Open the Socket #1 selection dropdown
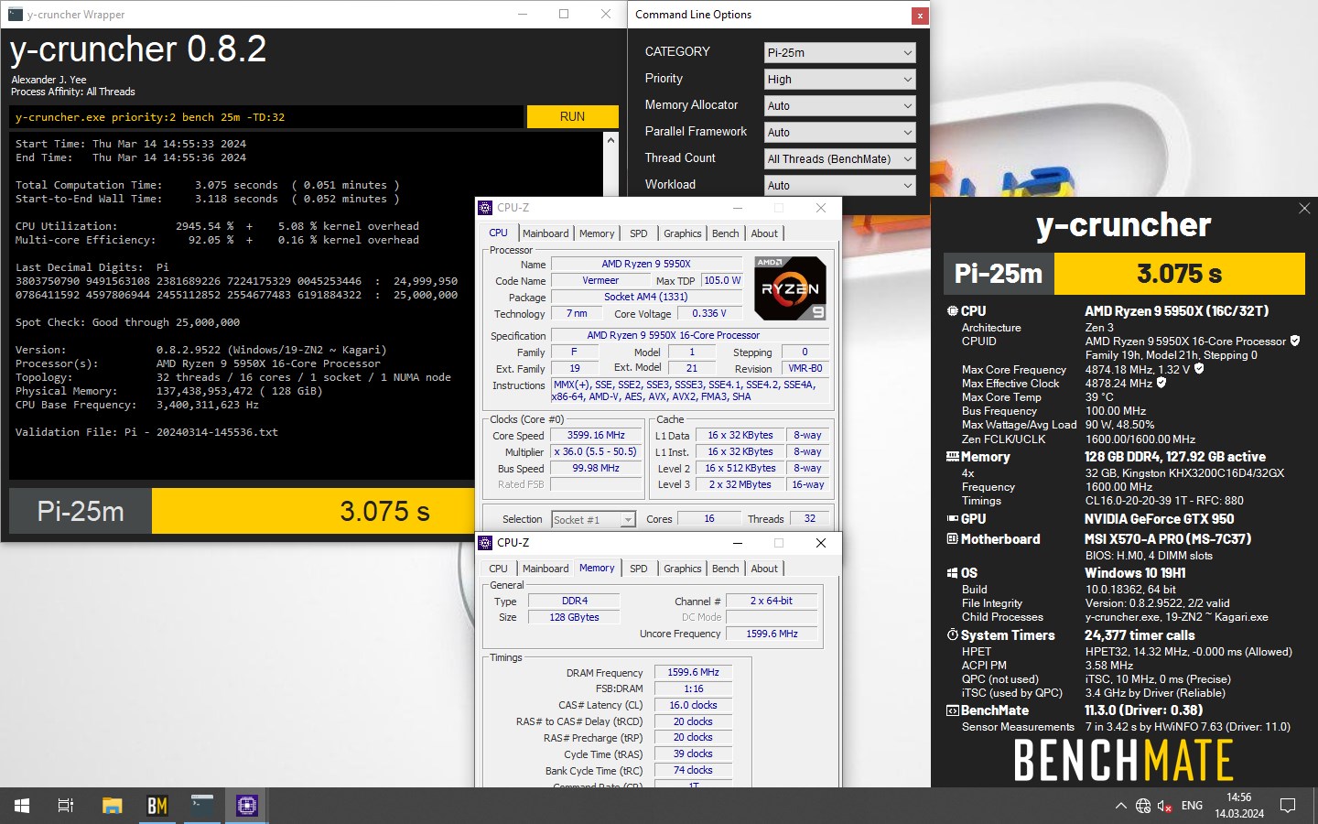The image size is (1318, 824). [593, 519]
